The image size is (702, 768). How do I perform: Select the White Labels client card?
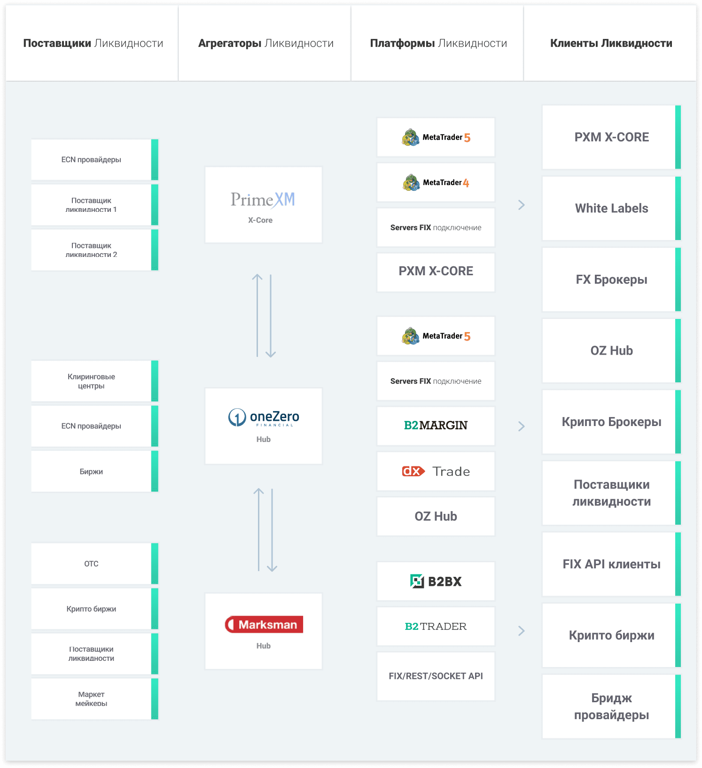click(611, 209)
